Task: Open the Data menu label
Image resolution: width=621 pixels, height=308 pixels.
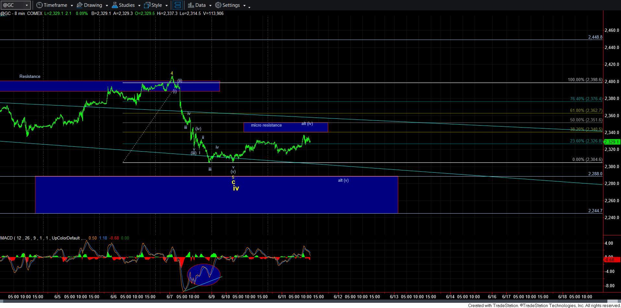Action: [200, 5]
